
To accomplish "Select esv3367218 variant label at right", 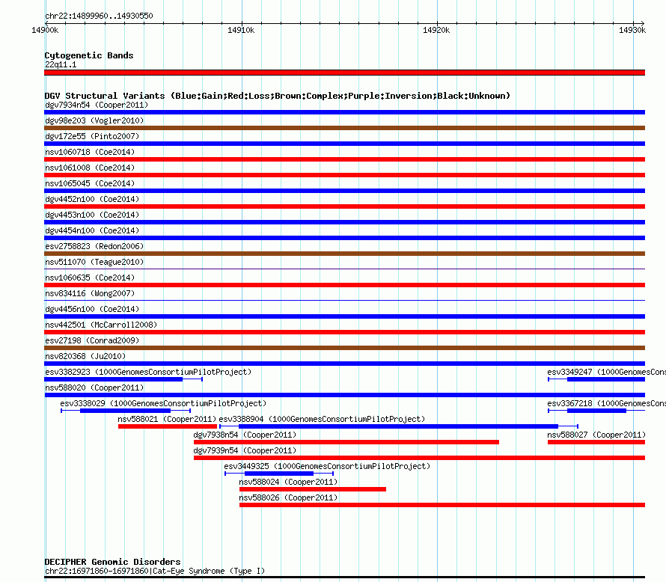I will [607, 404].
